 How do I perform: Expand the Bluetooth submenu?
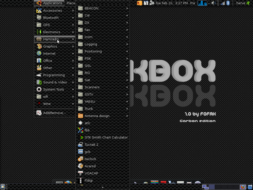point(55,17)
